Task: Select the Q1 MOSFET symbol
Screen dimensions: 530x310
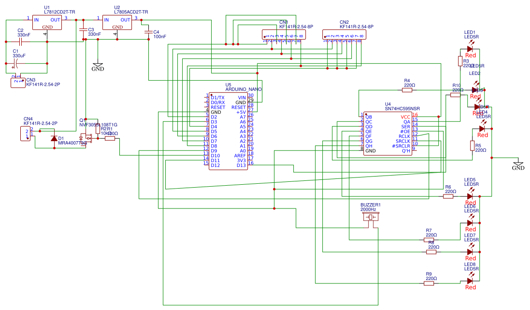Action: [87, 138]
